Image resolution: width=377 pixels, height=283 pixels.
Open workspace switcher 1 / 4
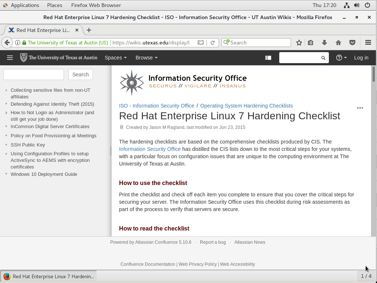(x=366, y=276)
